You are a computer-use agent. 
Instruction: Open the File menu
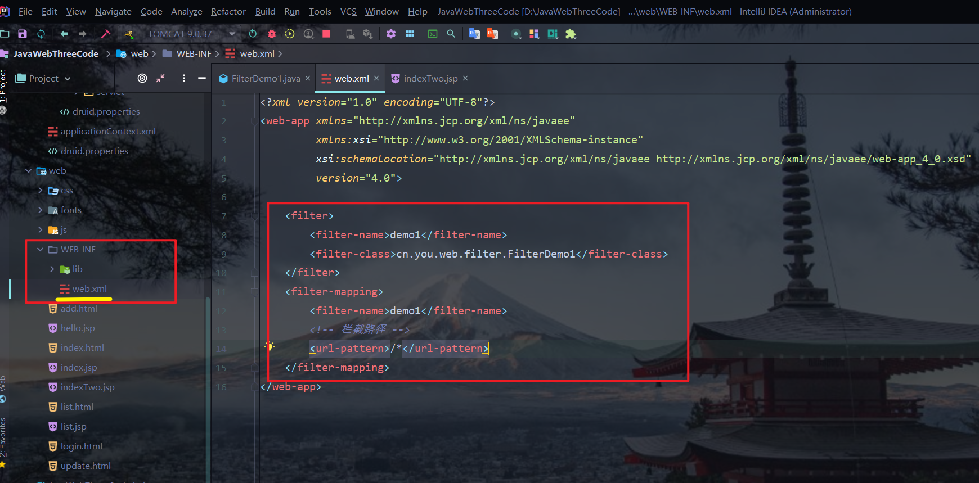coord(25,11)
